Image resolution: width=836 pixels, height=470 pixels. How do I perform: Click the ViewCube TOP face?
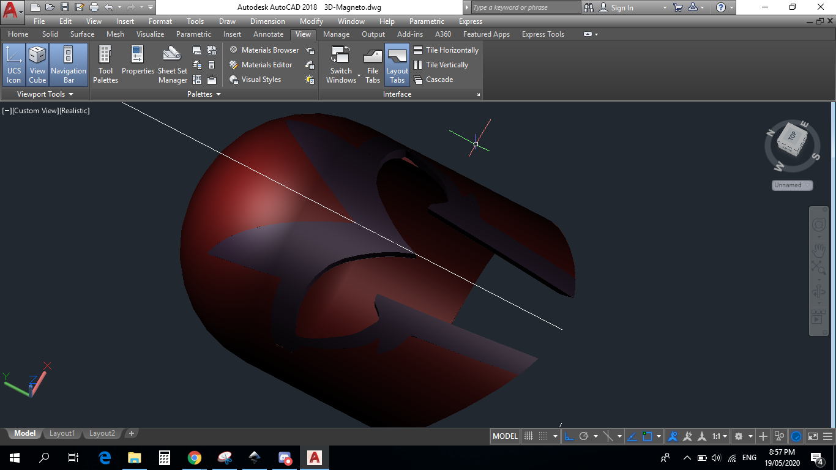click(x=791, y=137)
